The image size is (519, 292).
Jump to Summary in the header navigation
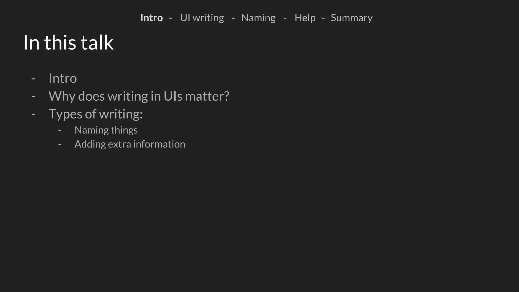click(x=351, y=18)
